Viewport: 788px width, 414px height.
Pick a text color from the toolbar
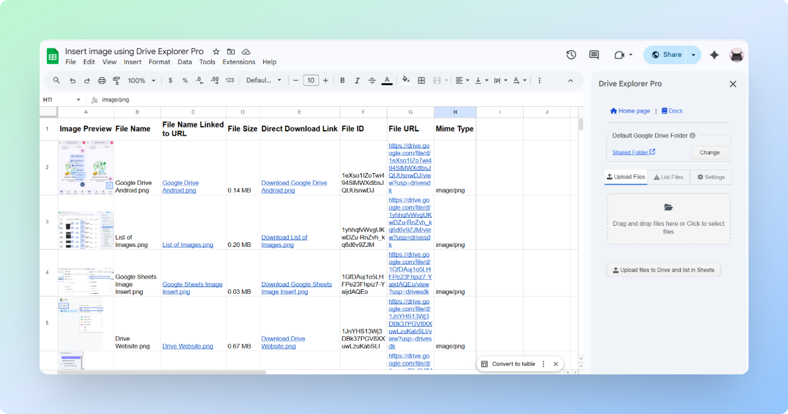(x=387, y=80)
